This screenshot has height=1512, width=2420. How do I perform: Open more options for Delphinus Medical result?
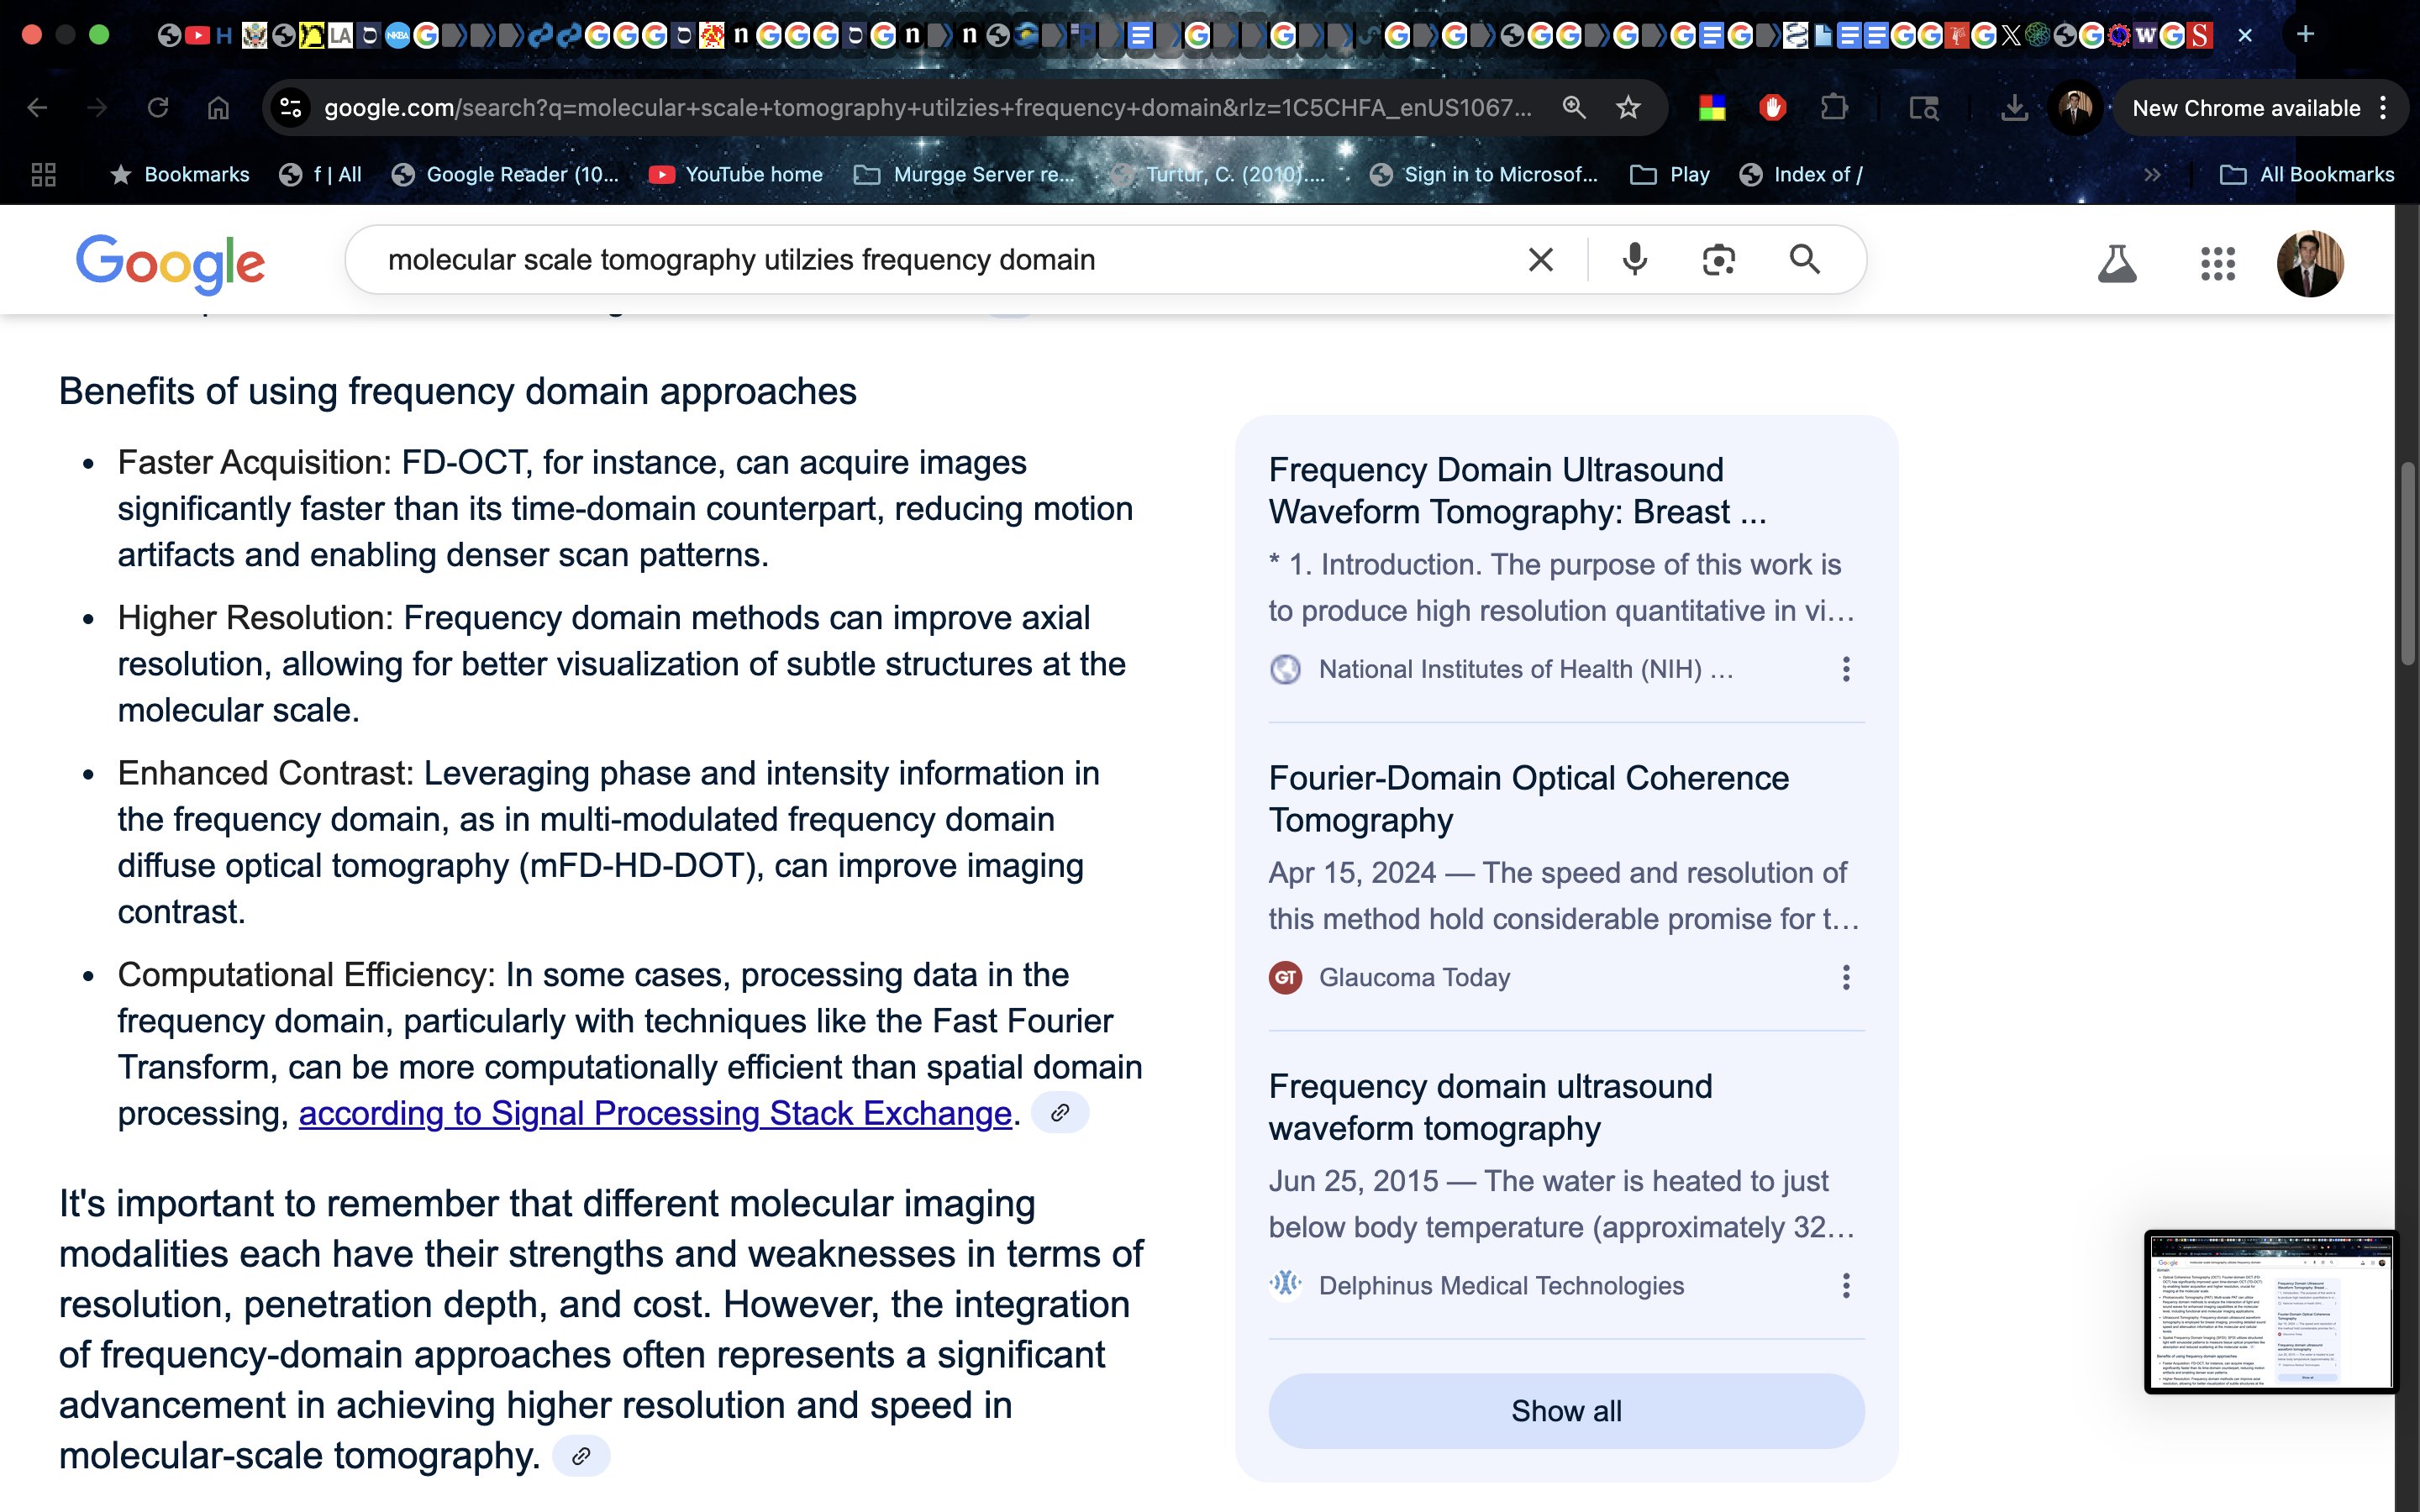[1846, 1285]
